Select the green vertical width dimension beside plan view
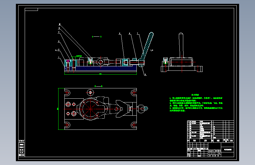This screenshot has width=255, height=165. click(x=59, y=109)
